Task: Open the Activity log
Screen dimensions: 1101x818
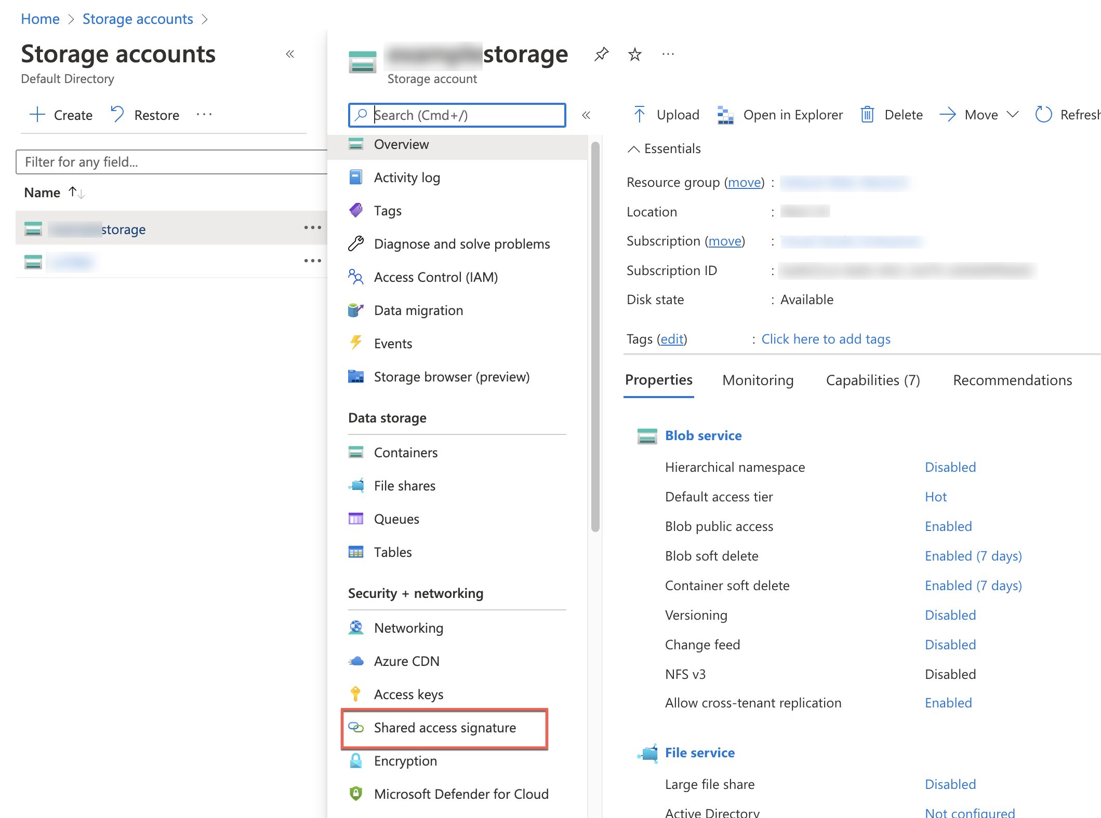Action: [x=407, y=177]
